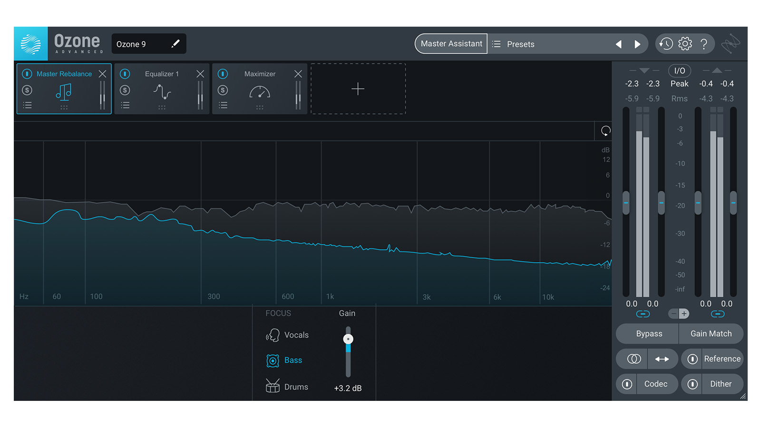
Task: Select the Vocals focus icon
Action: pos(273,335)
